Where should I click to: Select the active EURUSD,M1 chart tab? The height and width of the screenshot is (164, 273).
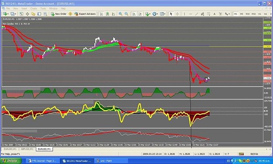[44, 149]
